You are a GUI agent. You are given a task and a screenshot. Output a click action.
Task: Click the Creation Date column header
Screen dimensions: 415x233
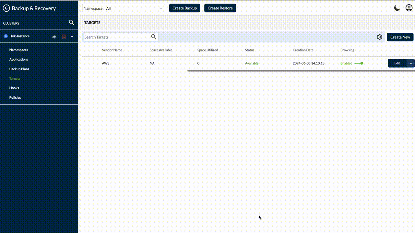[303, 50]
